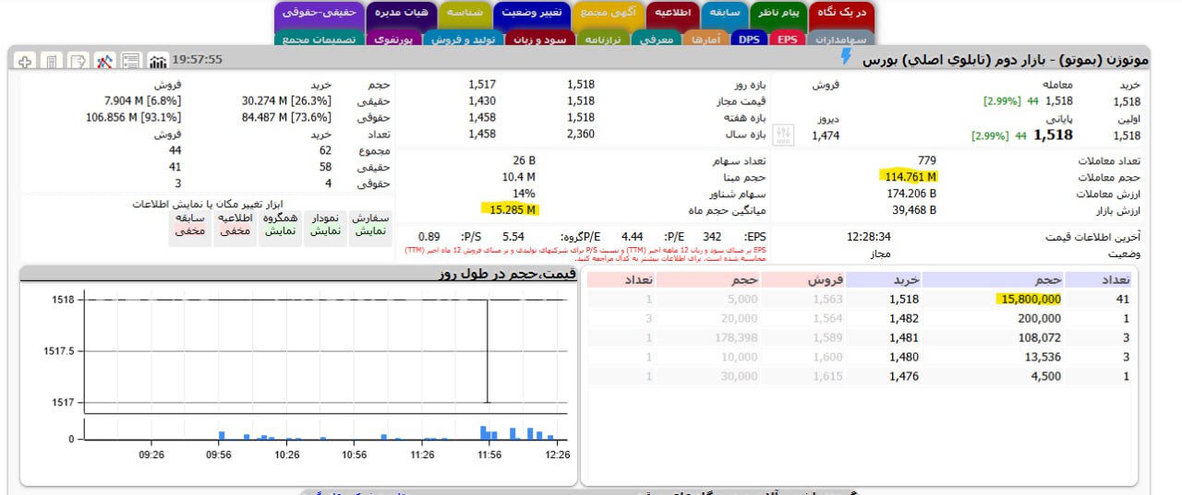Click the blue lightning bolt icon
This screenshot has width=1182, height=495.
[x=846, y=57]
